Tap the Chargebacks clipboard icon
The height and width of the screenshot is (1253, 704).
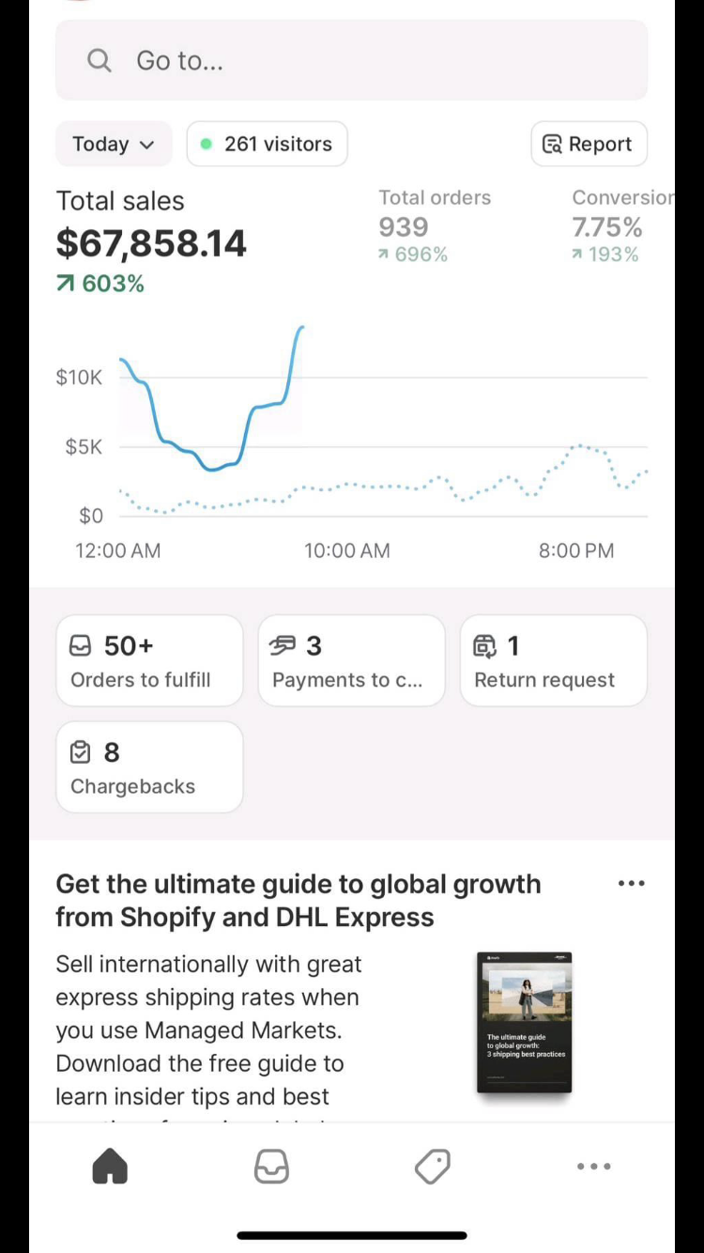tap(81, 752)
